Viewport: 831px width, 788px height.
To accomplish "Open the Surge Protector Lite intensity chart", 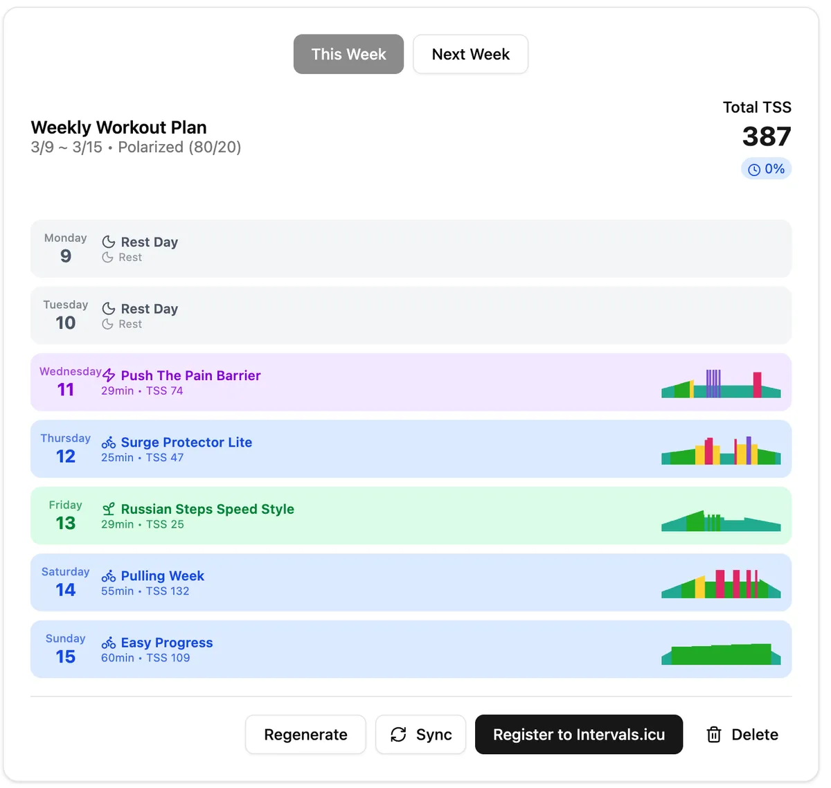I will pyautogui.click(x=721, y=451).
